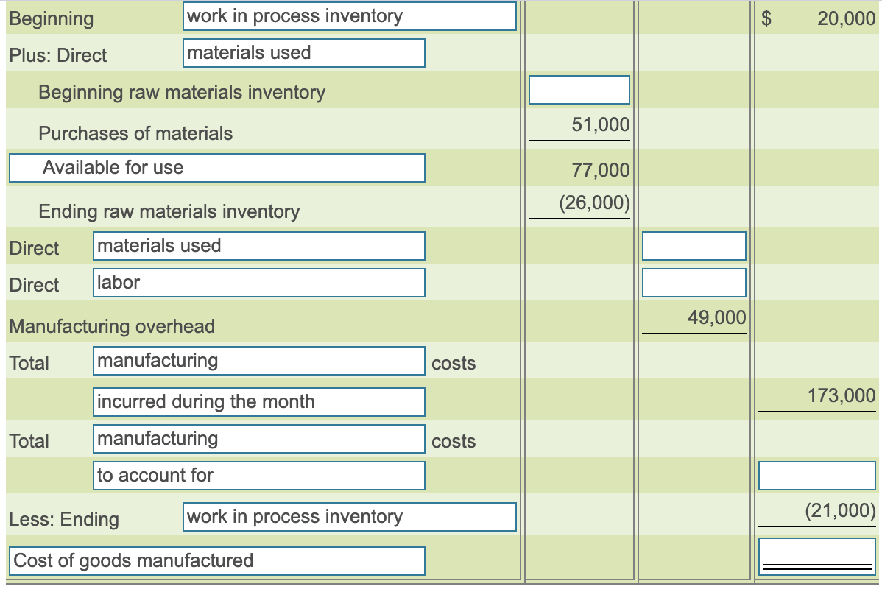The height and width of the screenshot is (592, 882).
Task: Click the empty total to account for amount box
Action: (x=816, y=475)
